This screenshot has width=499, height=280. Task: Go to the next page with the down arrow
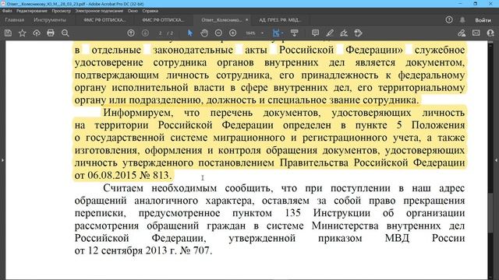click(145, 33)
